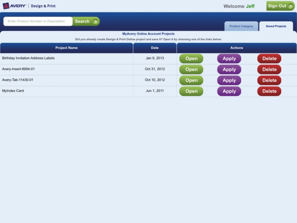Screen dimensions: 297x223
Task: Click the green Search button
Action: [86, 21]
